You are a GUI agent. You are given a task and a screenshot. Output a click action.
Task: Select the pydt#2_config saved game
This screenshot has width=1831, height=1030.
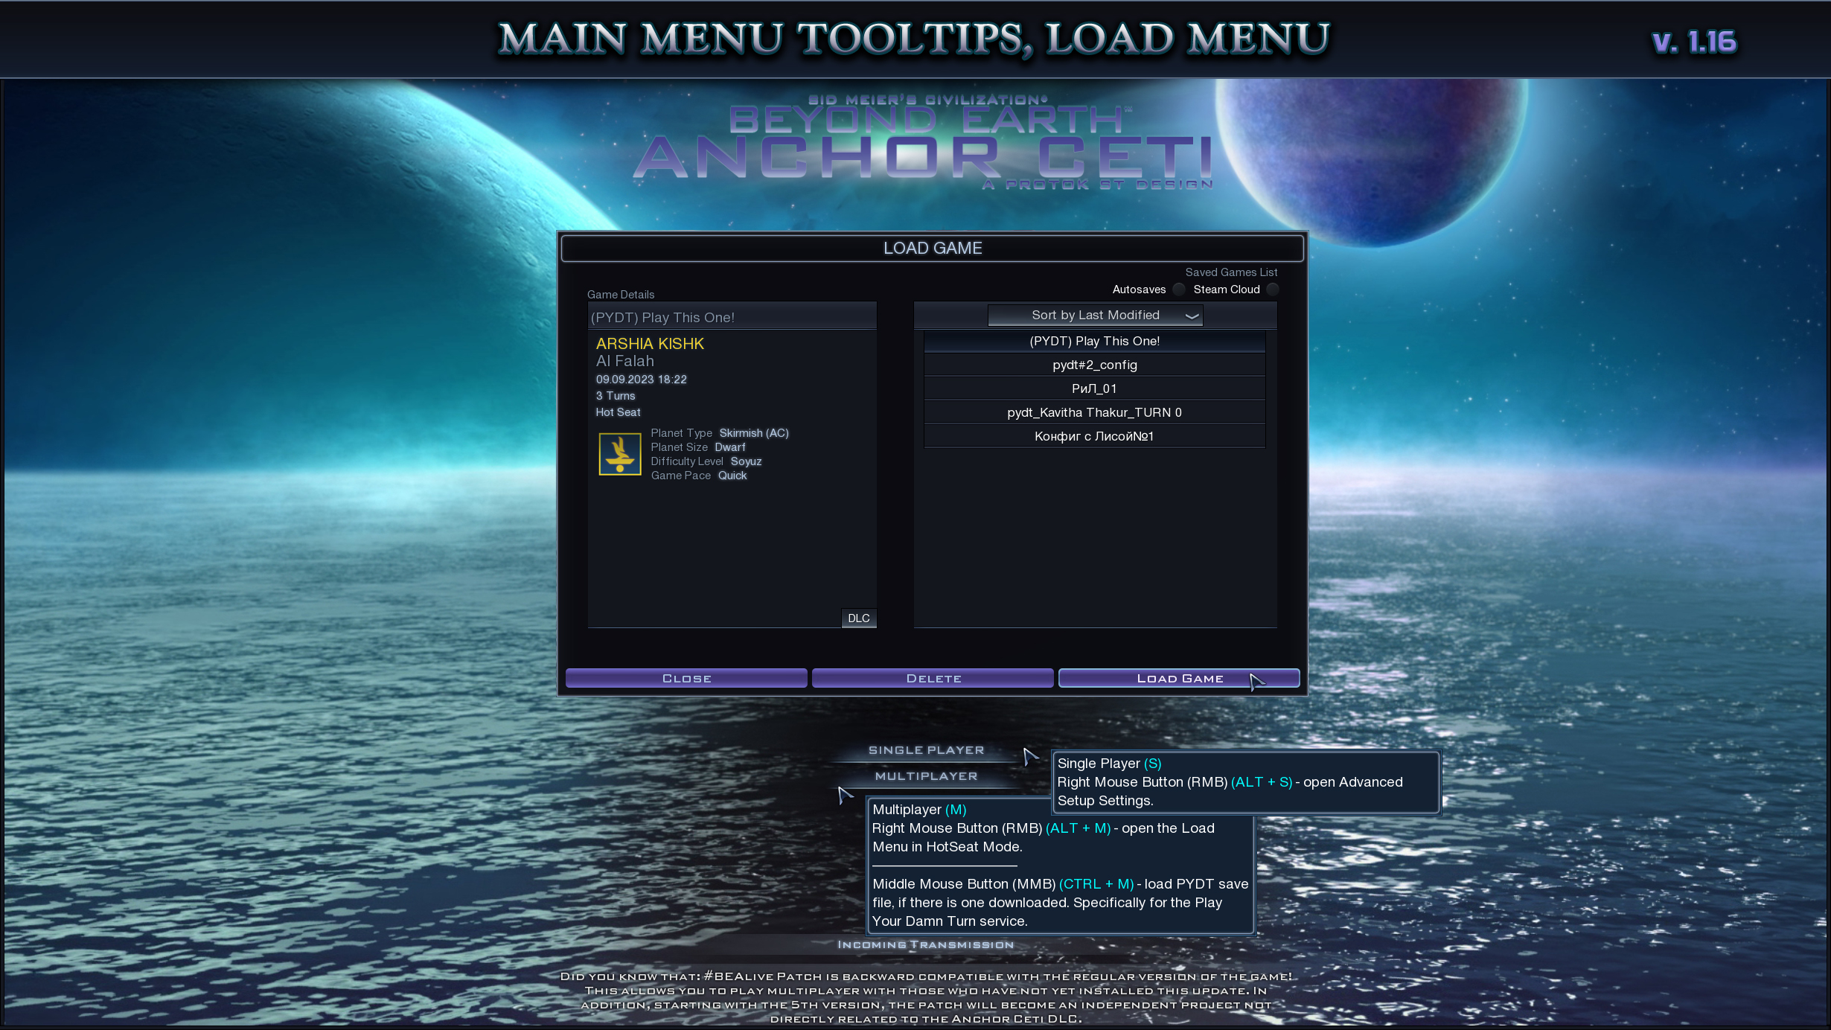1094,365
